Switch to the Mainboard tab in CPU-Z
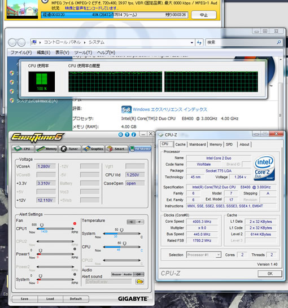Viewport: 288px width, 308px height. click(198, 144)
